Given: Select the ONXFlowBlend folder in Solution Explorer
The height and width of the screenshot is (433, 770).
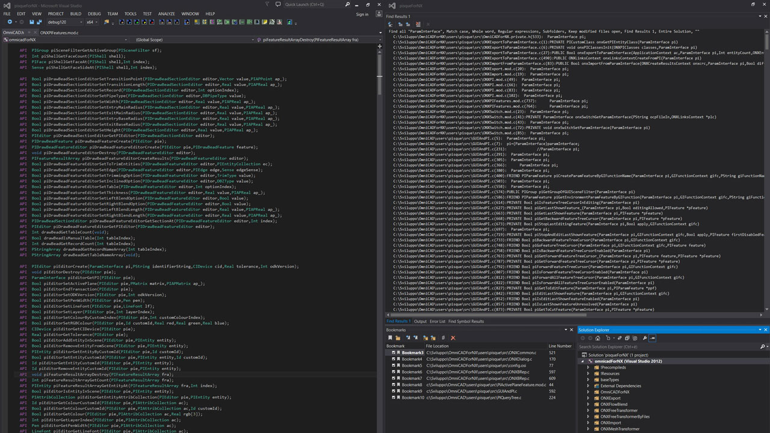Looking at the screenshot, I should coord(614,404).
